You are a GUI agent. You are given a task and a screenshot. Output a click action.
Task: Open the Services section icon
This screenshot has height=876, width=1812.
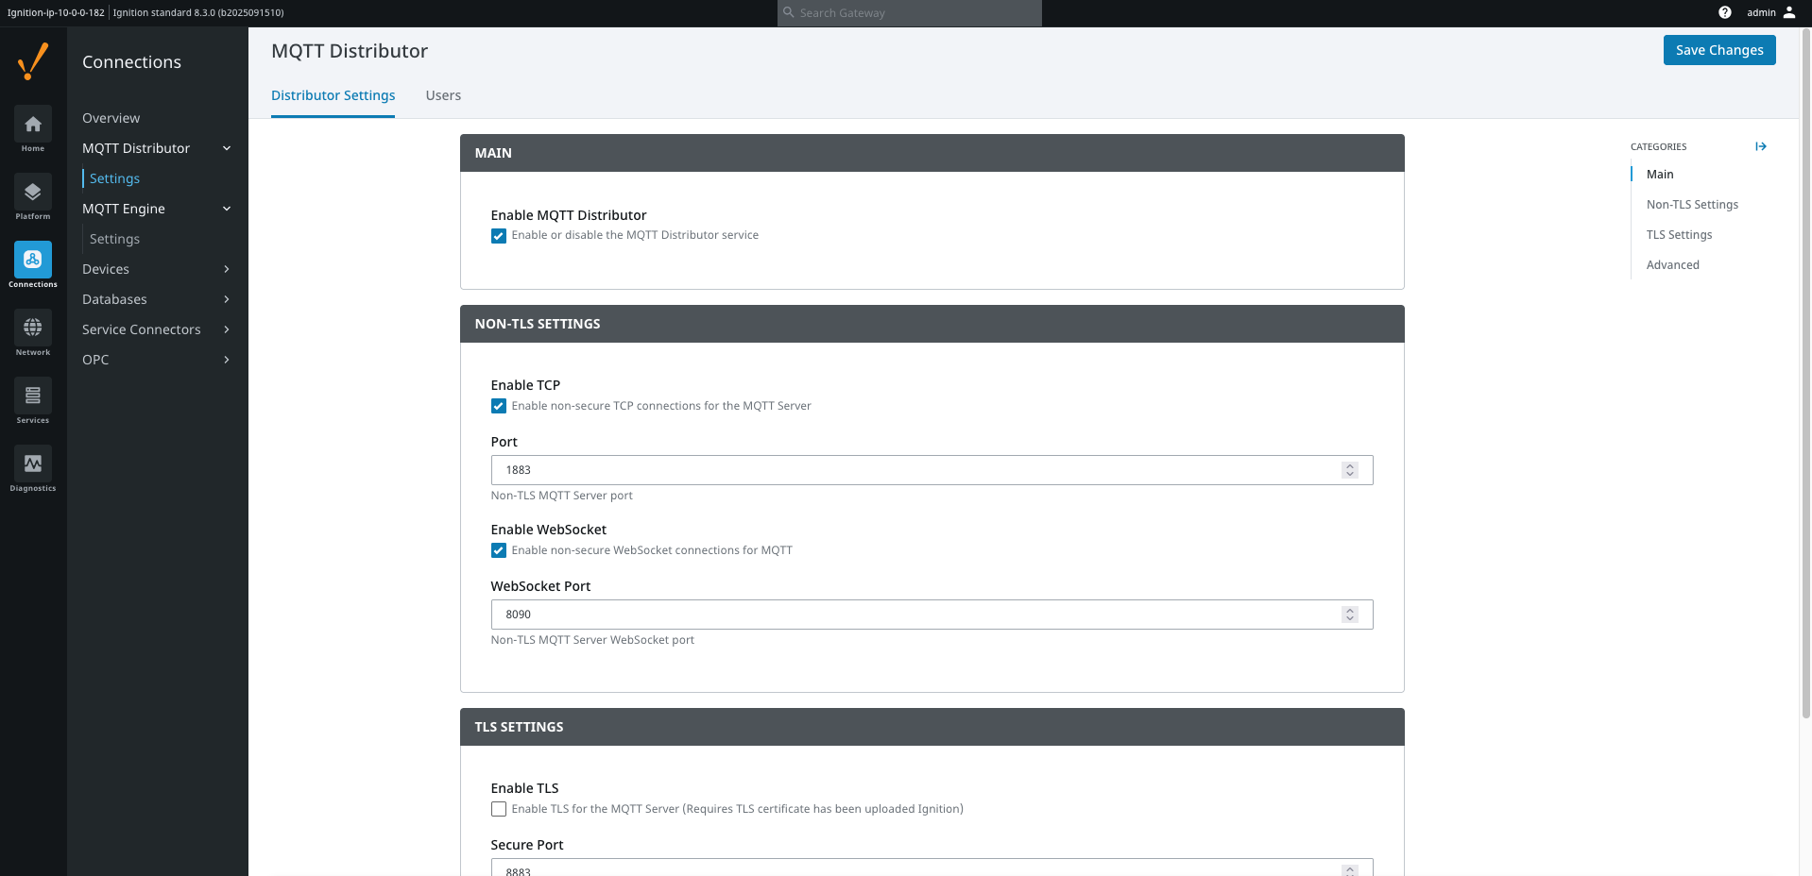[33, 396]
